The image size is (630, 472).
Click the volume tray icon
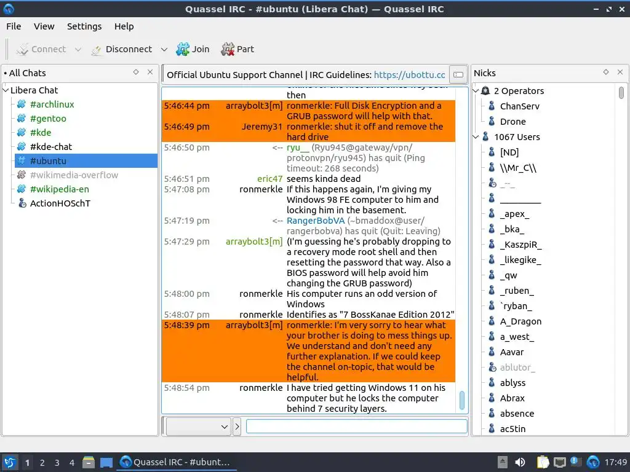click(520, 462)
